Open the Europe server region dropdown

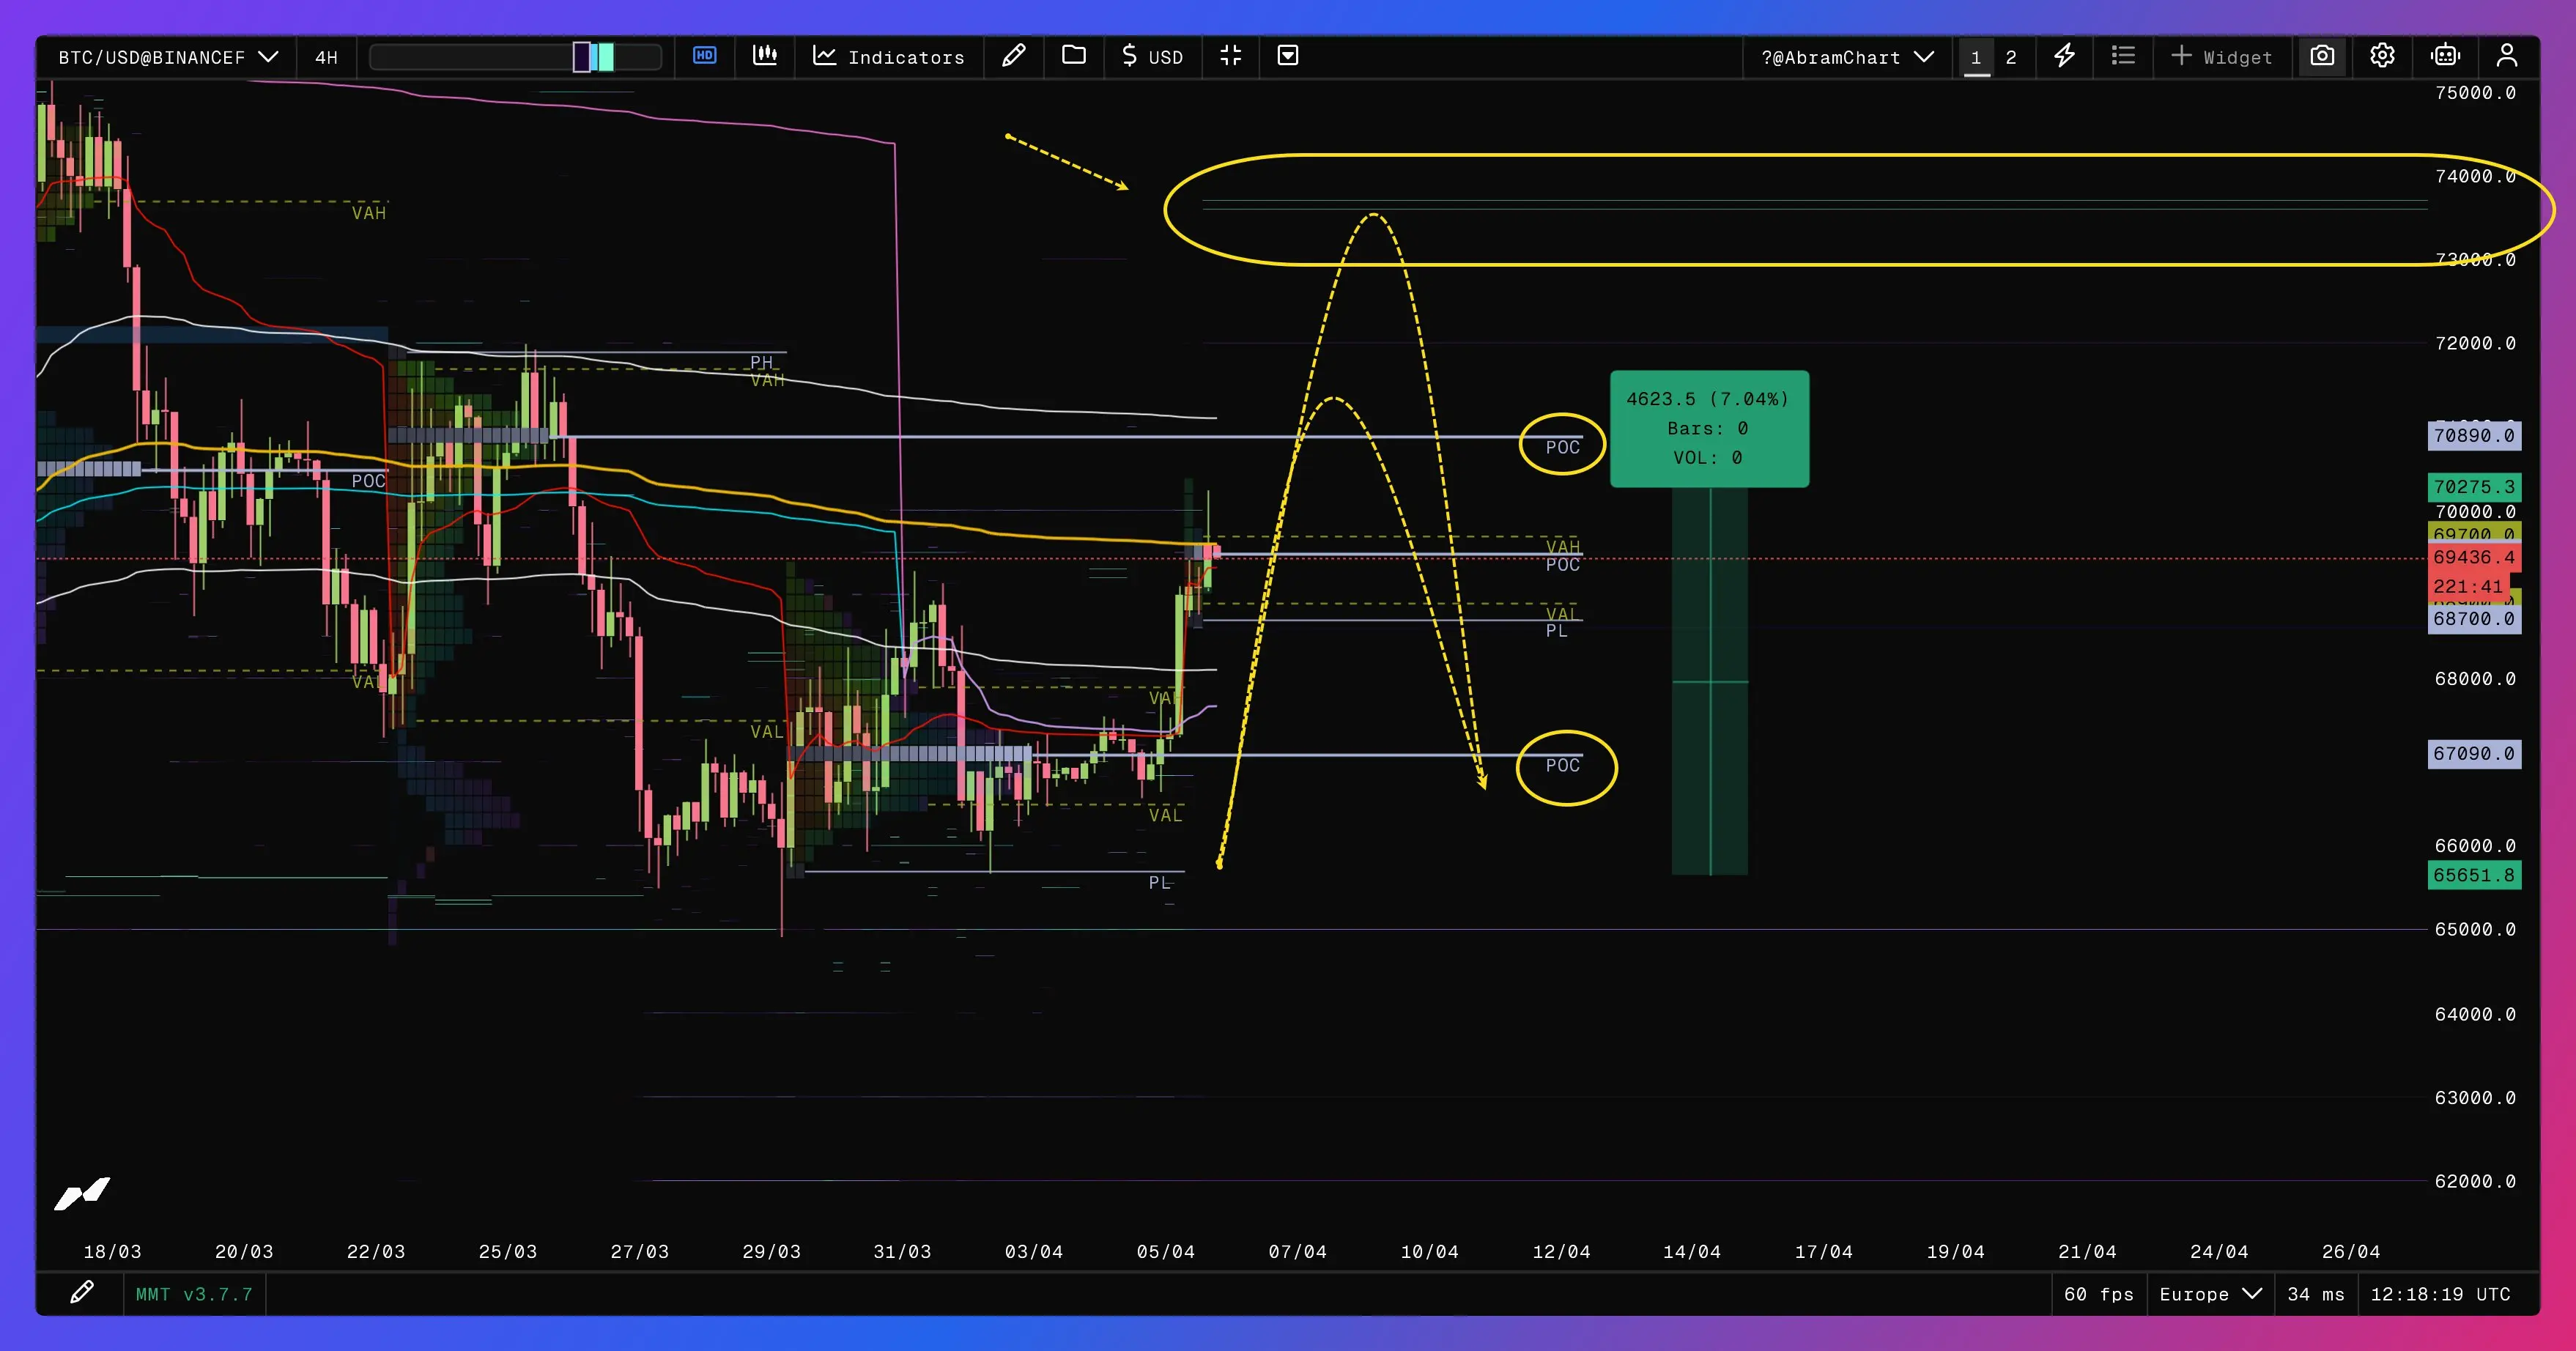click(2210, 1294)
